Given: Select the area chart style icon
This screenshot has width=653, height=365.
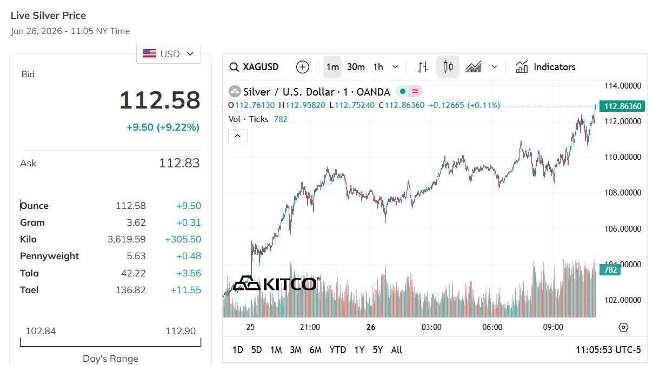Looking at the screenshot, I should (x=474, y=67).
